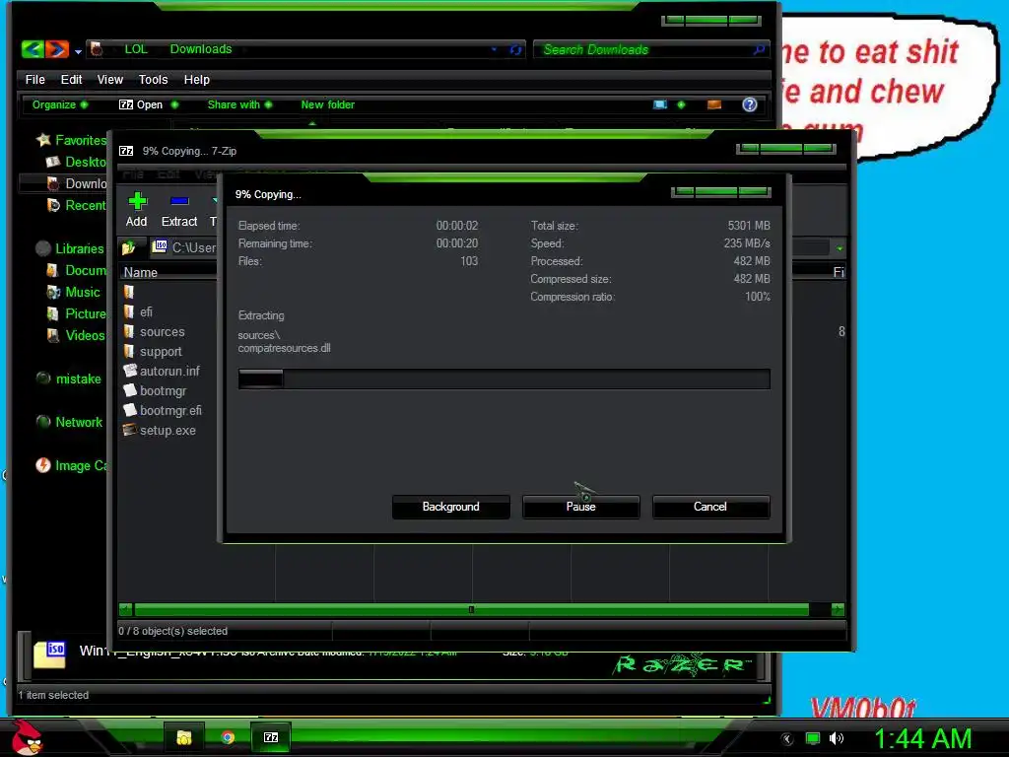
Task: Open File Explorer from taskbar
Action: [184, 737]
